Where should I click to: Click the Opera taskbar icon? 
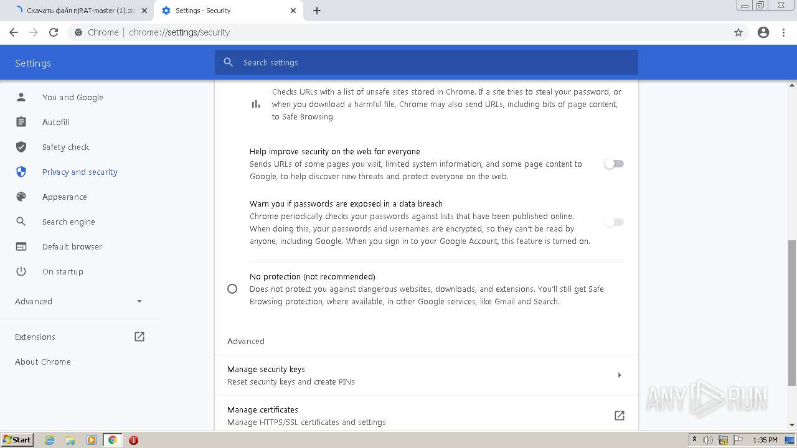tap(133, 440)
